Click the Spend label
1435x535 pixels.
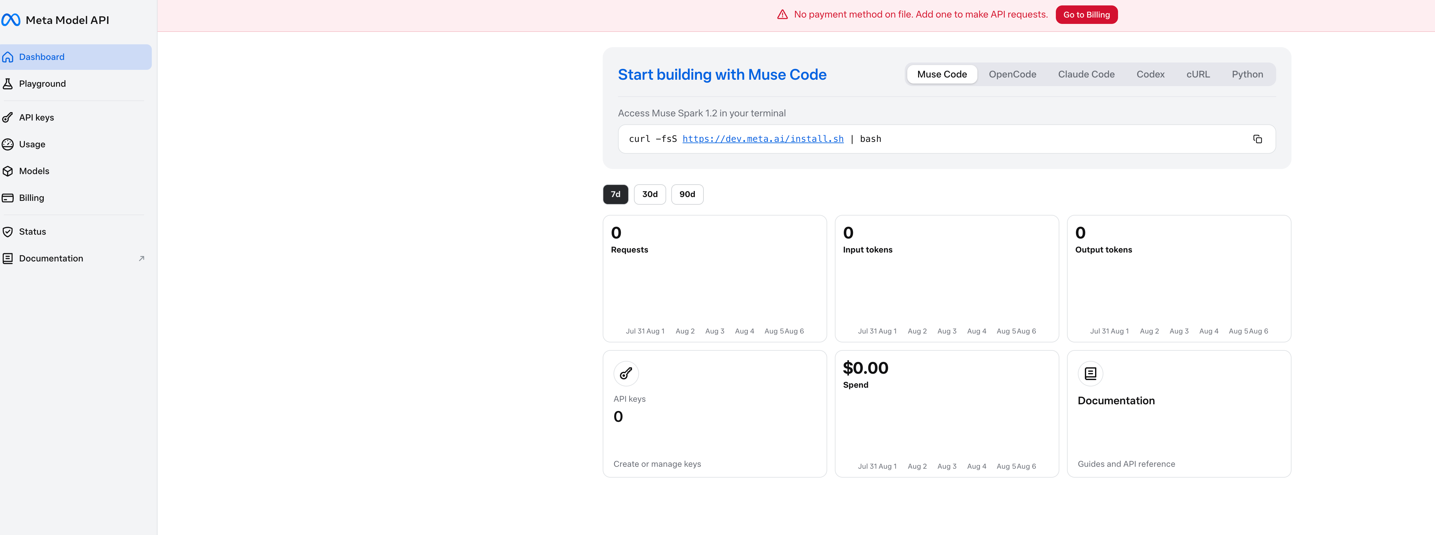855,385
